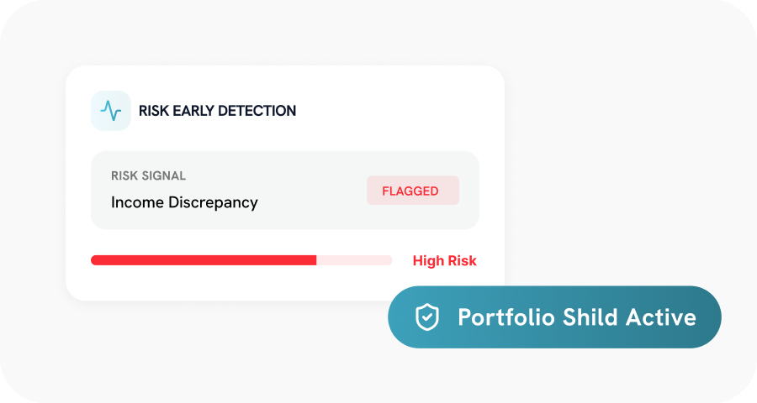Select the High Risk label

click(x=444, y=260)
